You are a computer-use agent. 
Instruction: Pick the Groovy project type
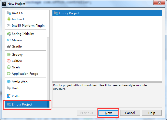[26, 55]
